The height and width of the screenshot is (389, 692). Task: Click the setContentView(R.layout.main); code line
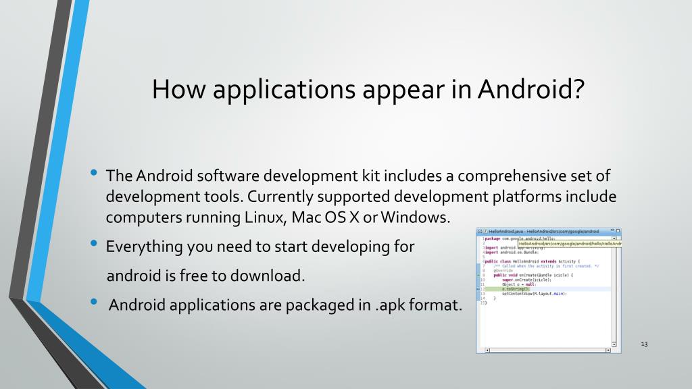535,294
